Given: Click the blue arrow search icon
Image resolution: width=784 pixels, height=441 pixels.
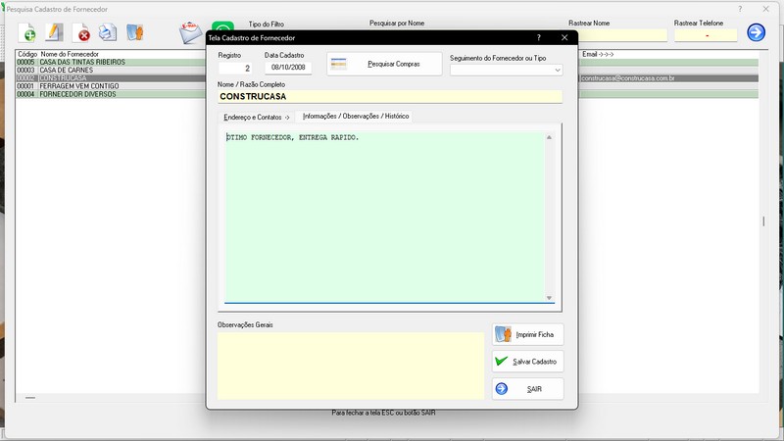Looking at the screenshot, I should coord(756,32).
